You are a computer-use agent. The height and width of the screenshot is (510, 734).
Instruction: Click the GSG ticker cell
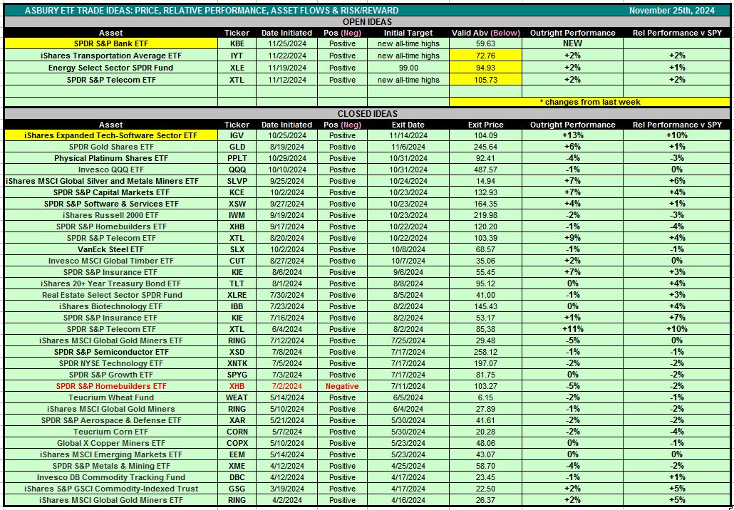point(237,489)
